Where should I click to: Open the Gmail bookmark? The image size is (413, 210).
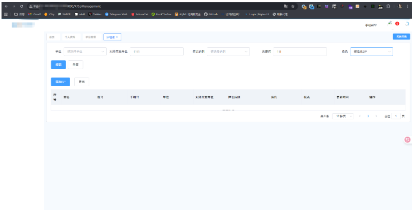click(34, 14)
